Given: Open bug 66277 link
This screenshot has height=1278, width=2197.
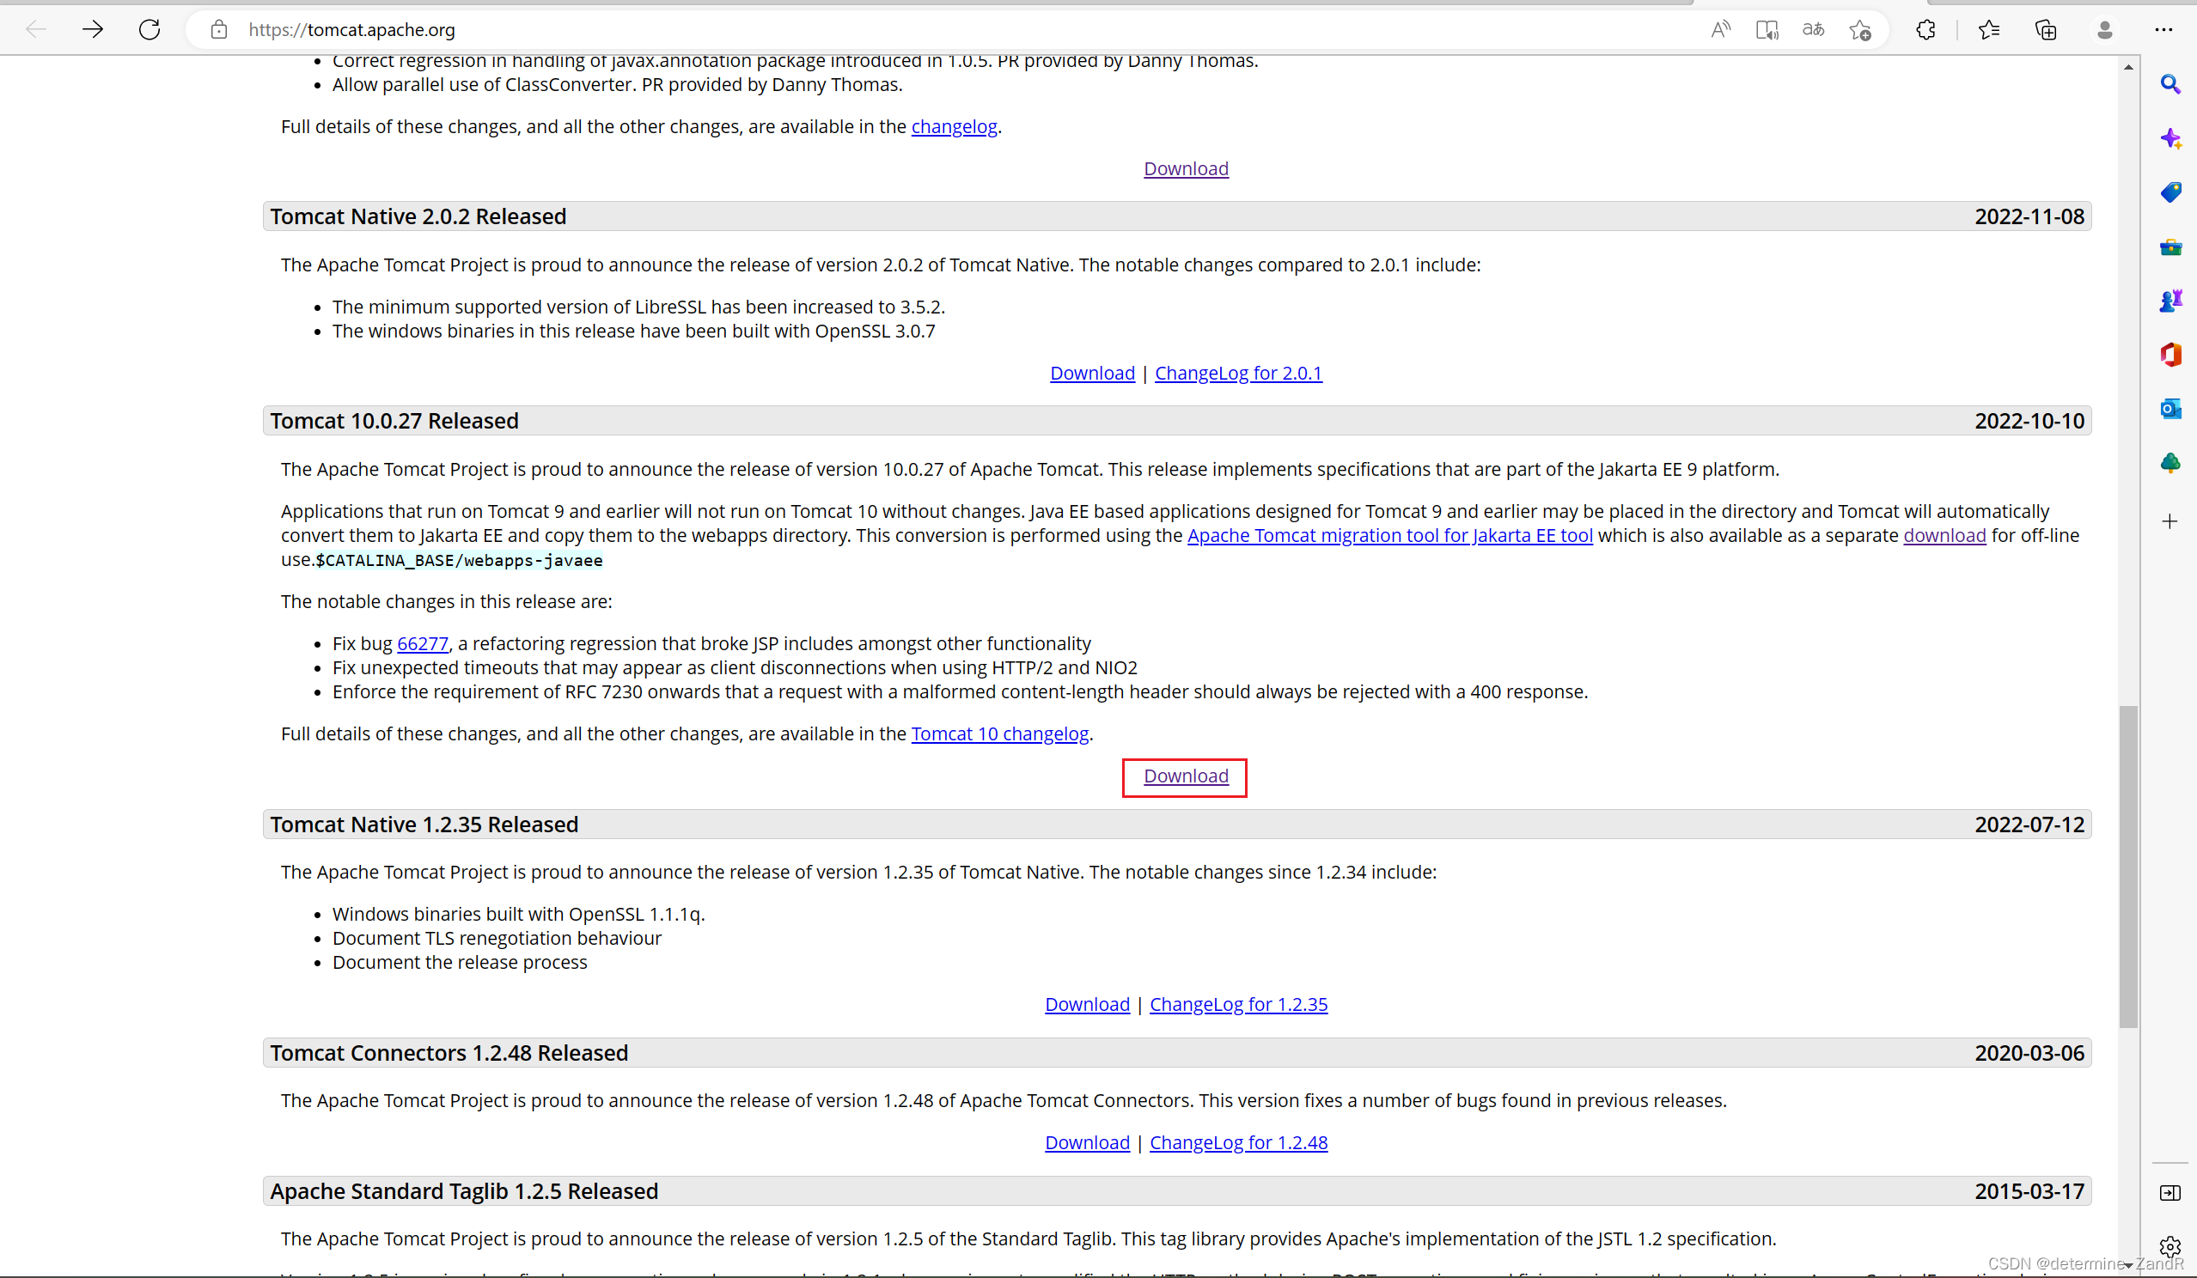Looking at the screenshot, I should [x=423, y=643].
